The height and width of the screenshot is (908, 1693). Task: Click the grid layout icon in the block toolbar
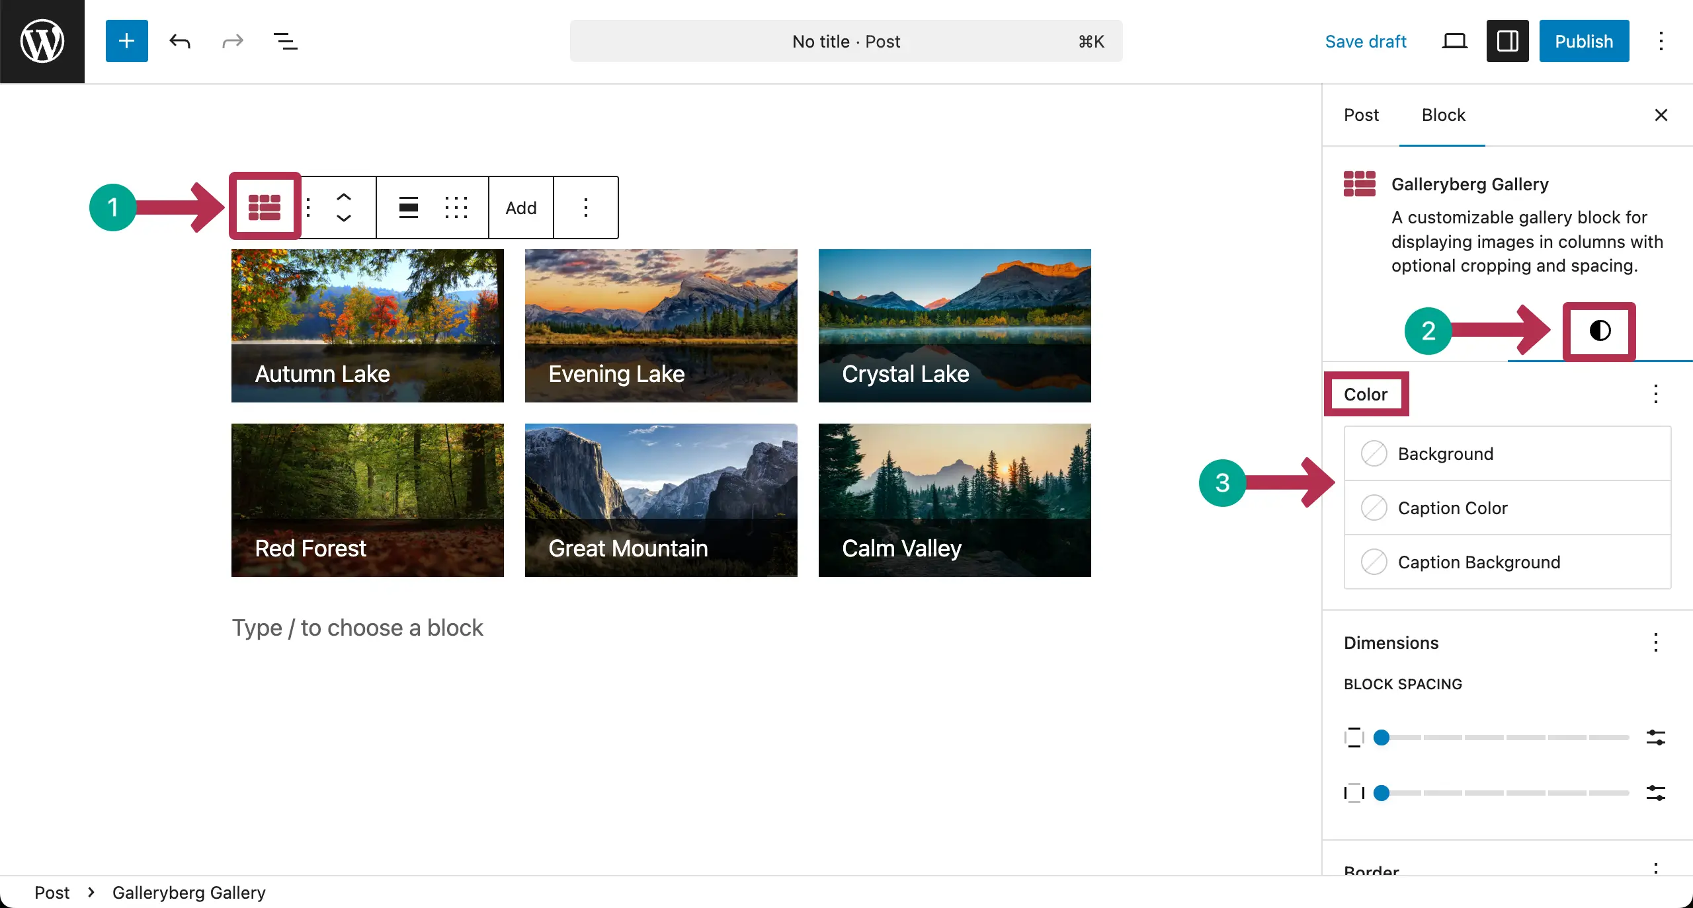tap(457, 207)
